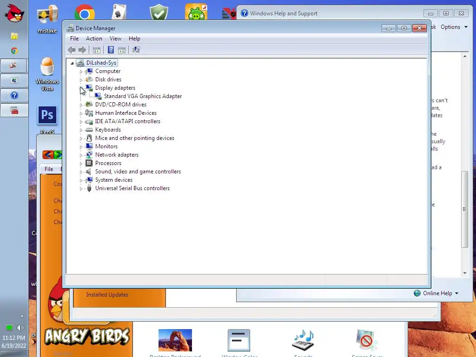This screenshot has height=357, width=476.
Task: Select the Network adapters label
Action: [117, 155]
